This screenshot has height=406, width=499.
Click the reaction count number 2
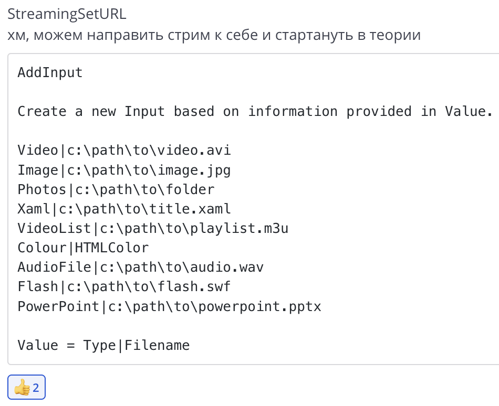click(x=36, y=388)
